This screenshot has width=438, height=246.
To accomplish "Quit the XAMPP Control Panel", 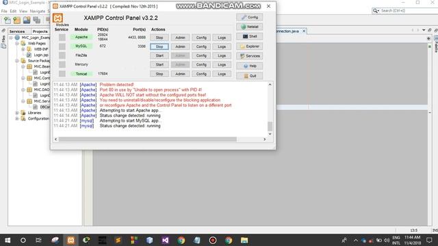I will 249,76.
